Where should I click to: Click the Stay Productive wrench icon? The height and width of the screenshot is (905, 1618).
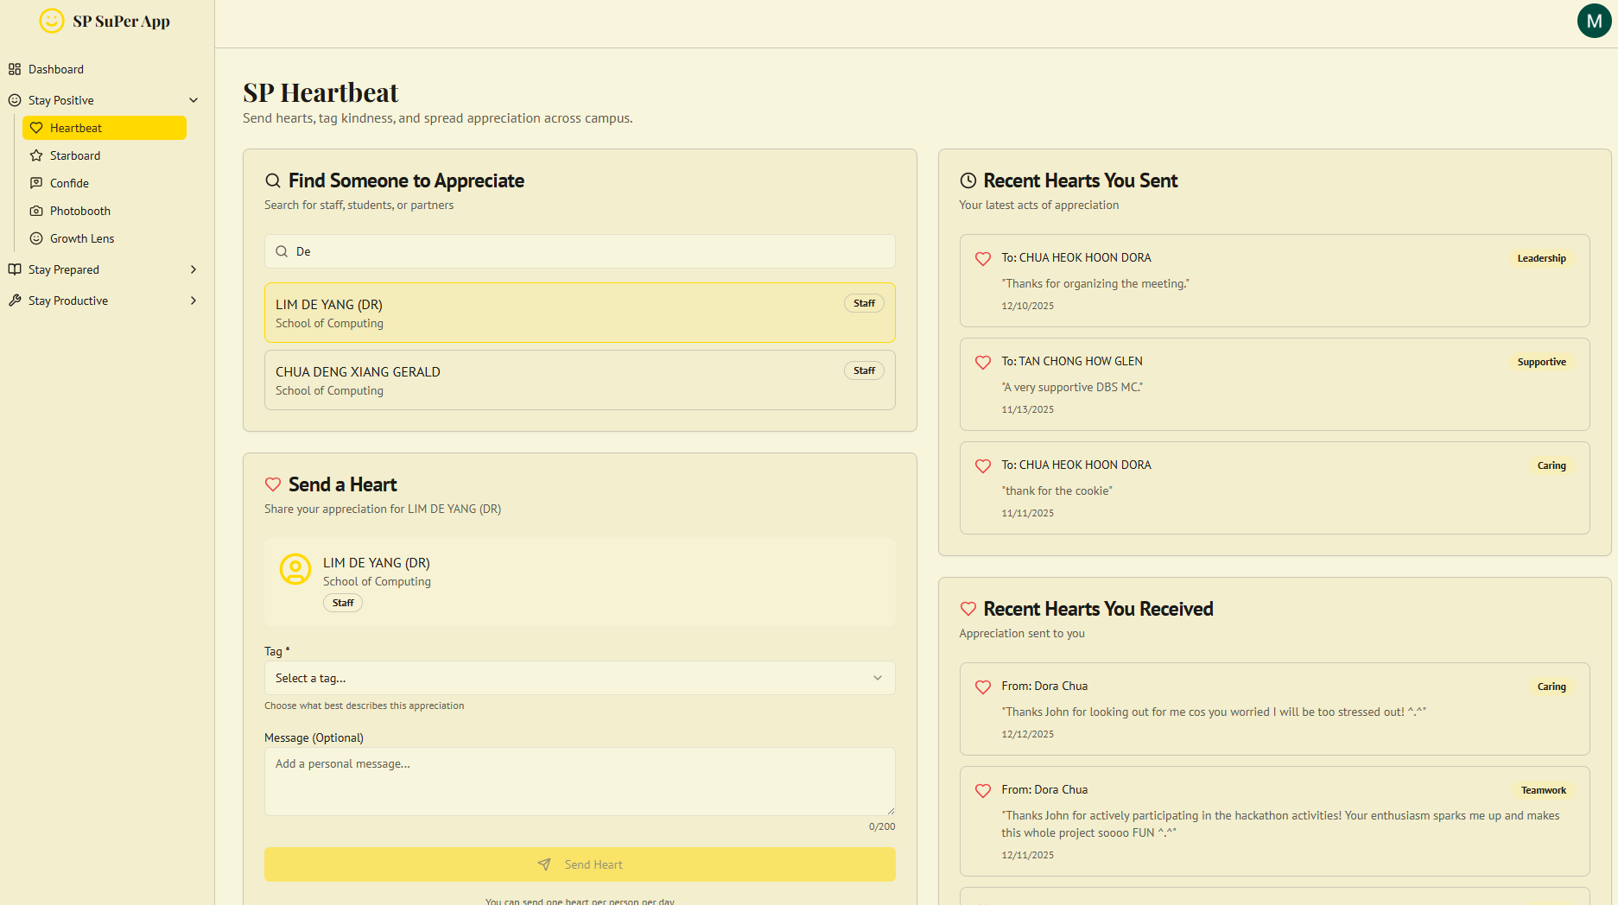(x=15, y=301)
